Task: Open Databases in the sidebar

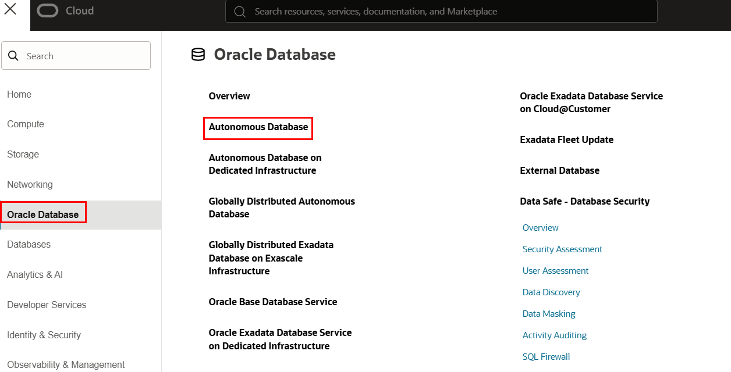Action: (29, 244)
